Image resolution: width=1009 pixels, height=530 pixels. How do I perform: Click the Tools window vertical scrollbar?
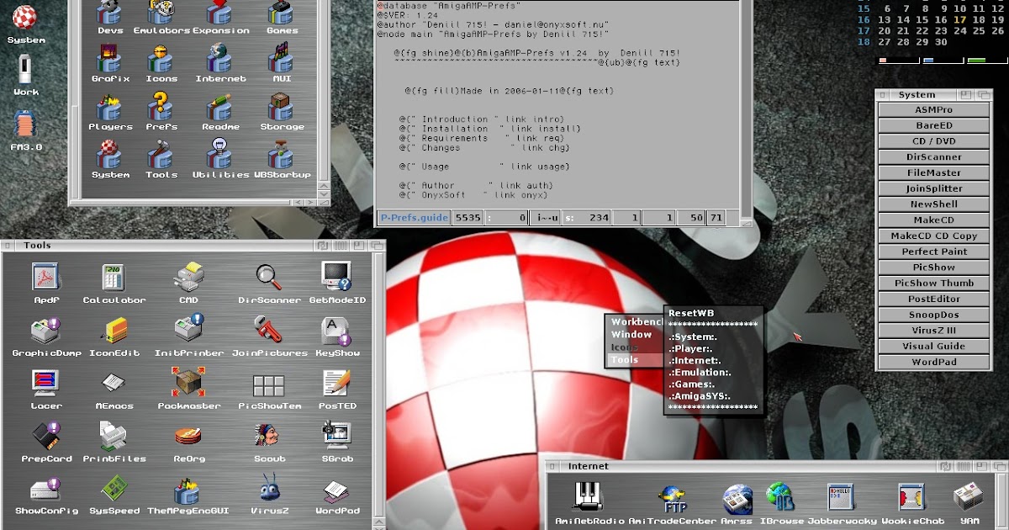click(x=378, y=379)
